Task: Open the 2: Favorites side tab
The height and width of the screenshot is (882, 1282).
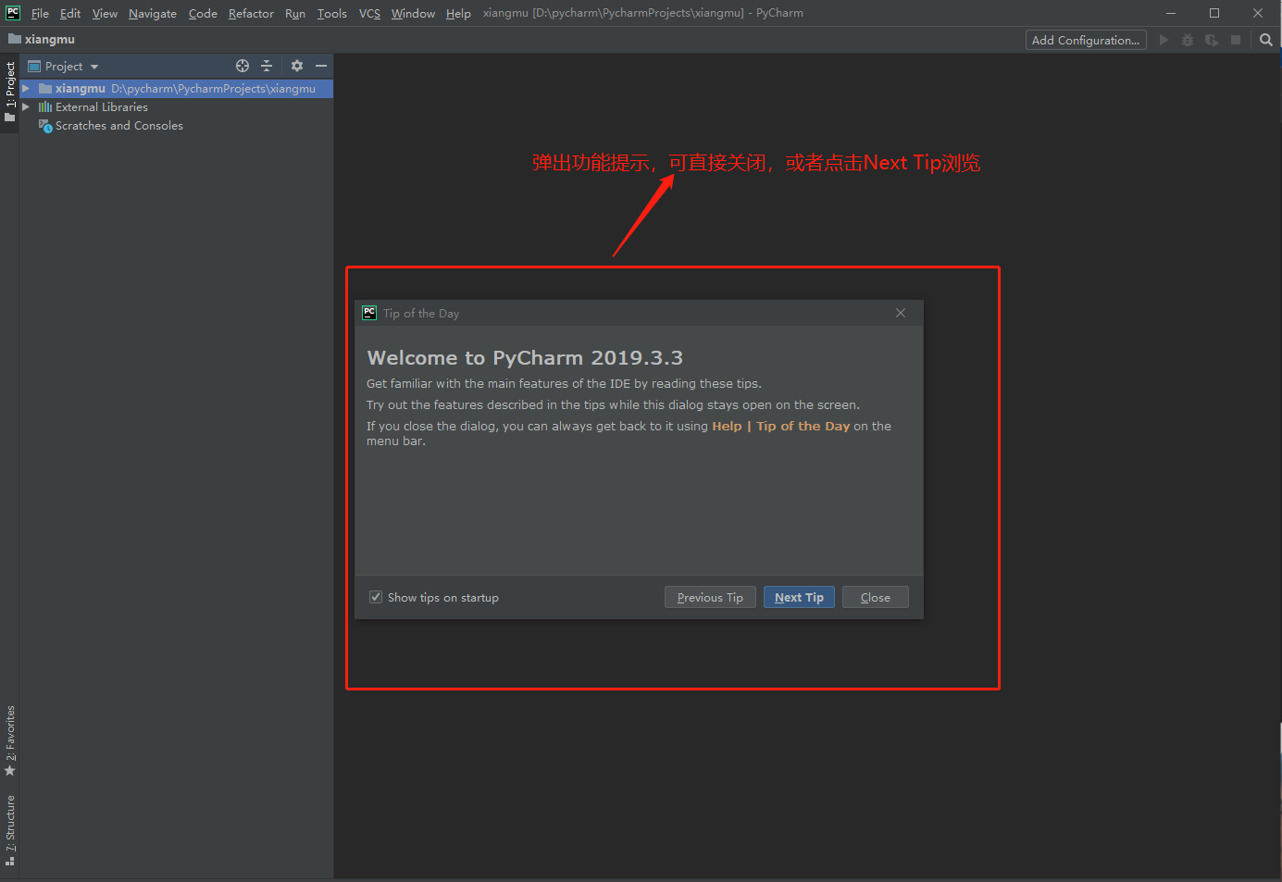Action: point(10,741)
